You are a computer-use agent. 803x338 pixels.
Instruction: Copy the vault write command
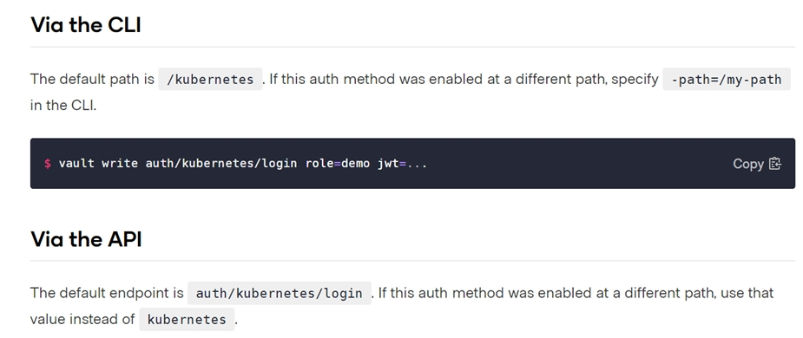(757, 164)
